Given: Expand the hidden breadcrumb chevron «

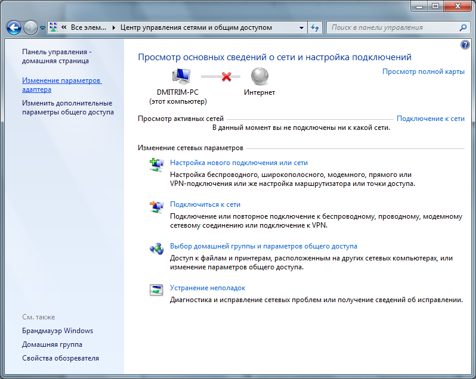Looking at the screenshot, I should [x=64, y=27].
